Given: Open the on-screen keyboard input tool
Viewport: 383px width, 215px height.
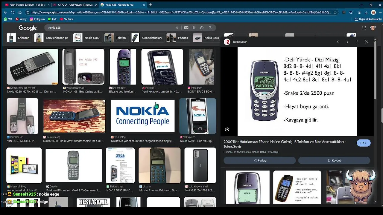Looking at the screenshot, I should [186, 27].
